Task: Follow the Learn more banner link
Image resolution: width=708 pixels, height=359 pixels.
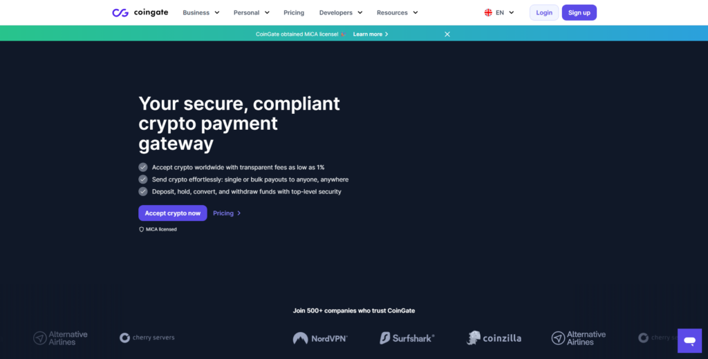Action: coord(371,35)
